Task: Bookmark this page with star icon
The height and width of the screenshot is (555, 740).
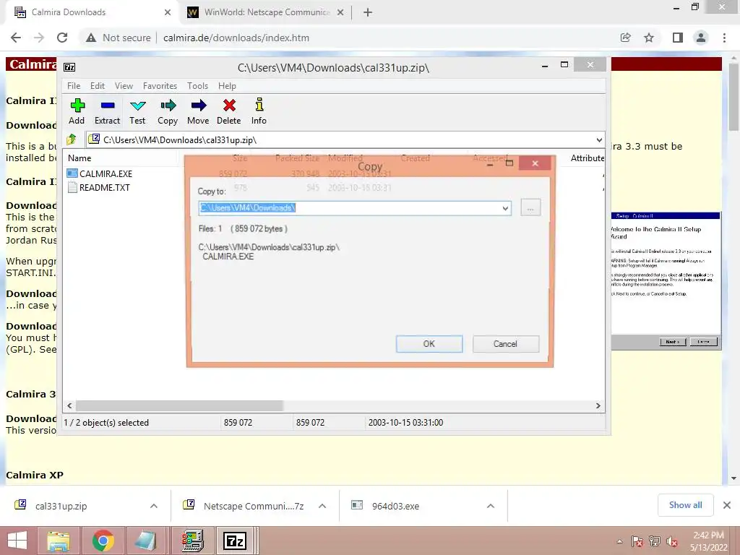Action: [x=649, y=38]
